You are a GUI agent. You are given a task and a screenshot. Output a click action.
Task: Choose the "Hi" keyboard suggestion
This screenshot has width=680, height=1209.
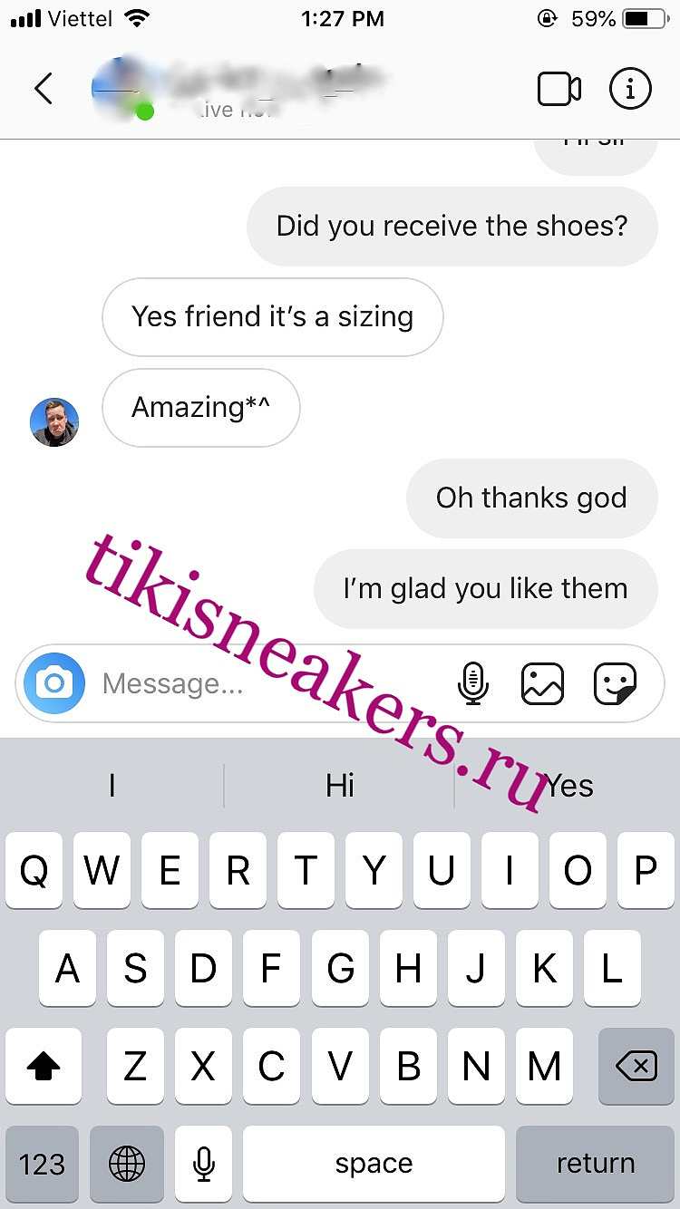pos(340,785)
